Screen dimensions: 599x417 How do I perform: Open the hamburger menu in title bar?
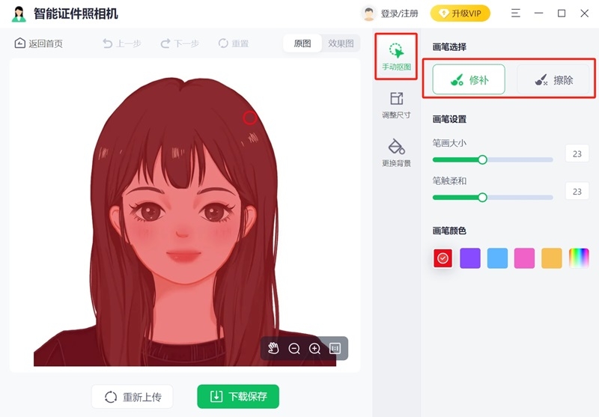click(x=516, y=13)
